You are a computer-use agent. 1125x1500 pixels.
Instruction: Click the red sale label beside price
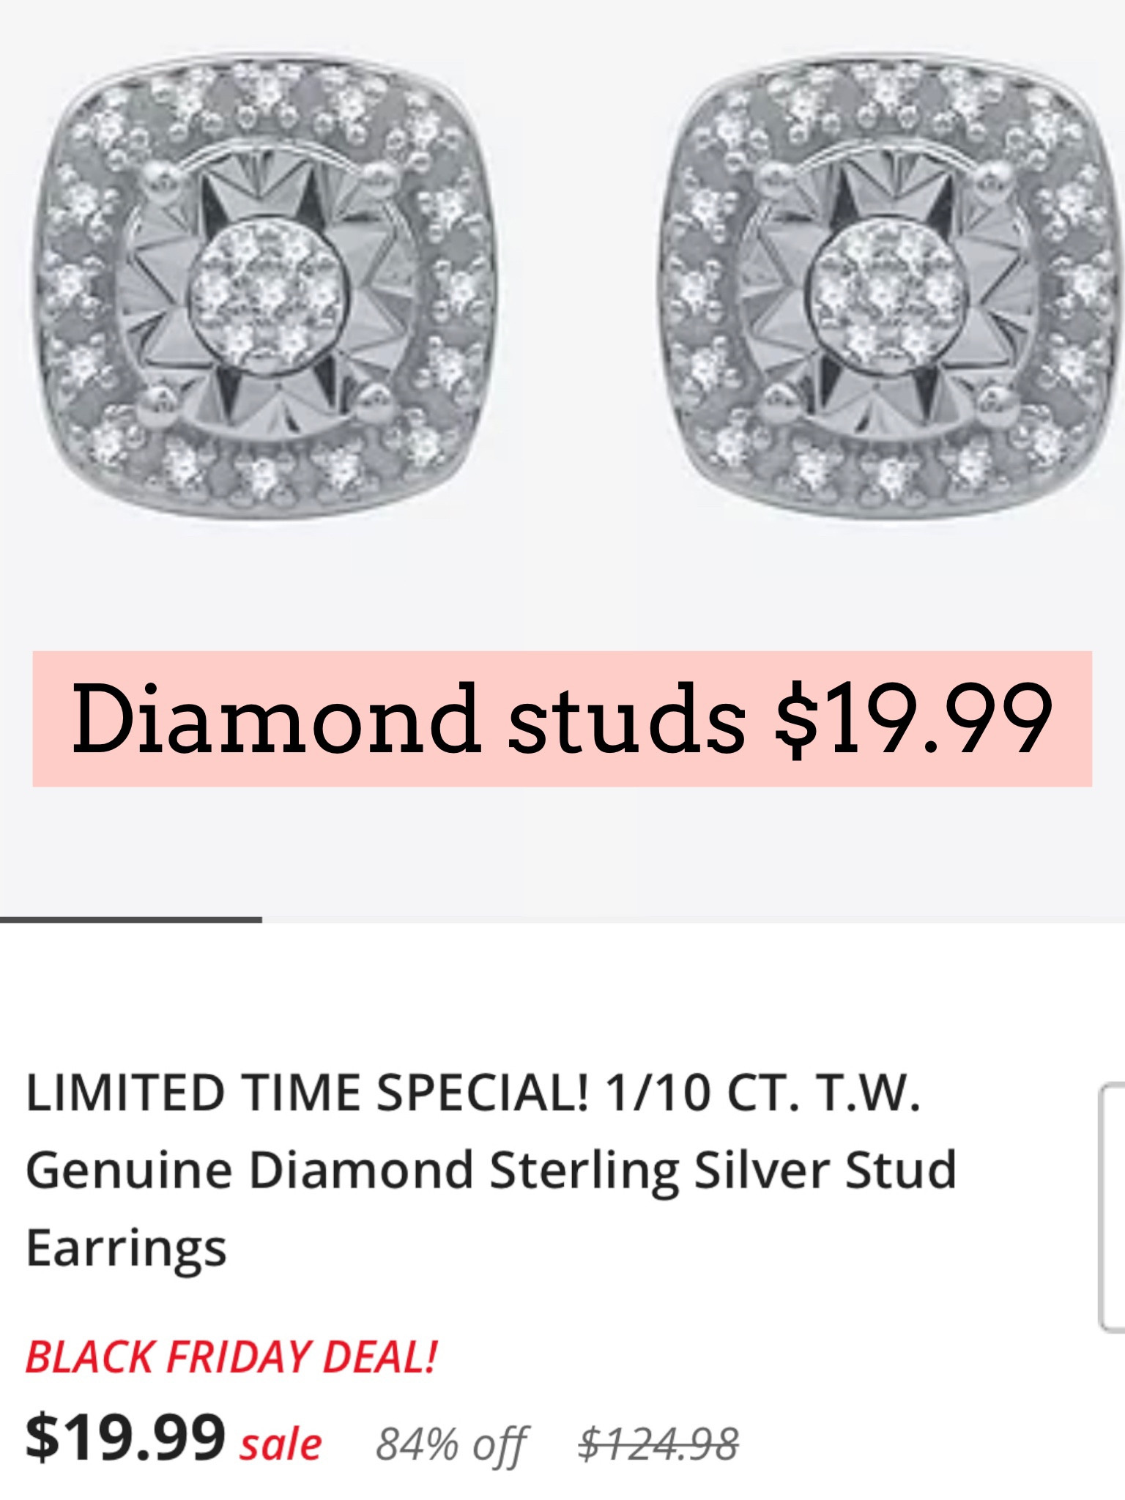[x=281, y=1444]
